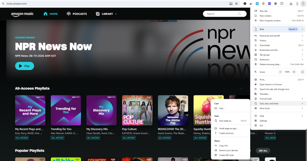Expand More tools submenu

click(x=278, y=108)
